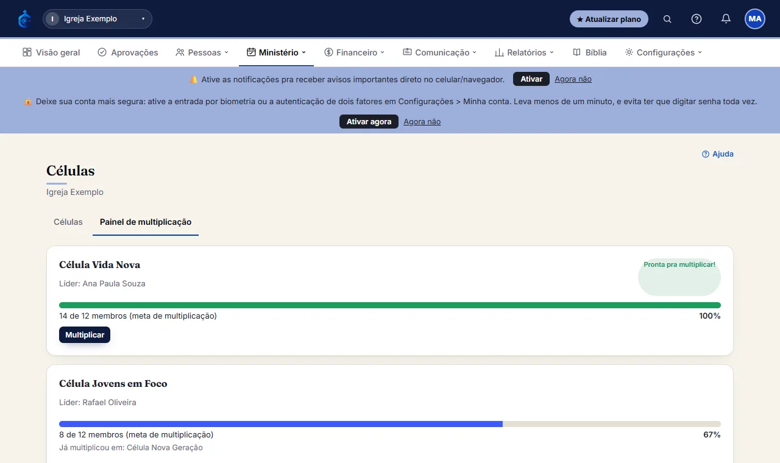Viewport: 780px width, 463px height.
Task: Show notifications via bell icon
Action: [x=726, y=19]
